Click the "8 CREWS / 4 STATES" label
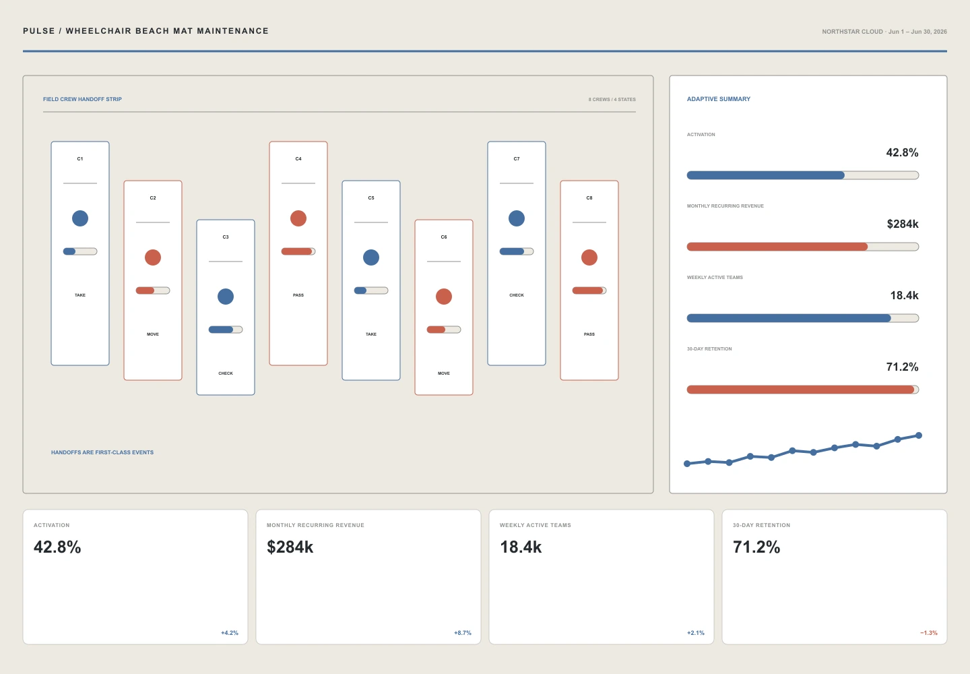This screenshot has width=970, height=674. (x=612, y=100)
